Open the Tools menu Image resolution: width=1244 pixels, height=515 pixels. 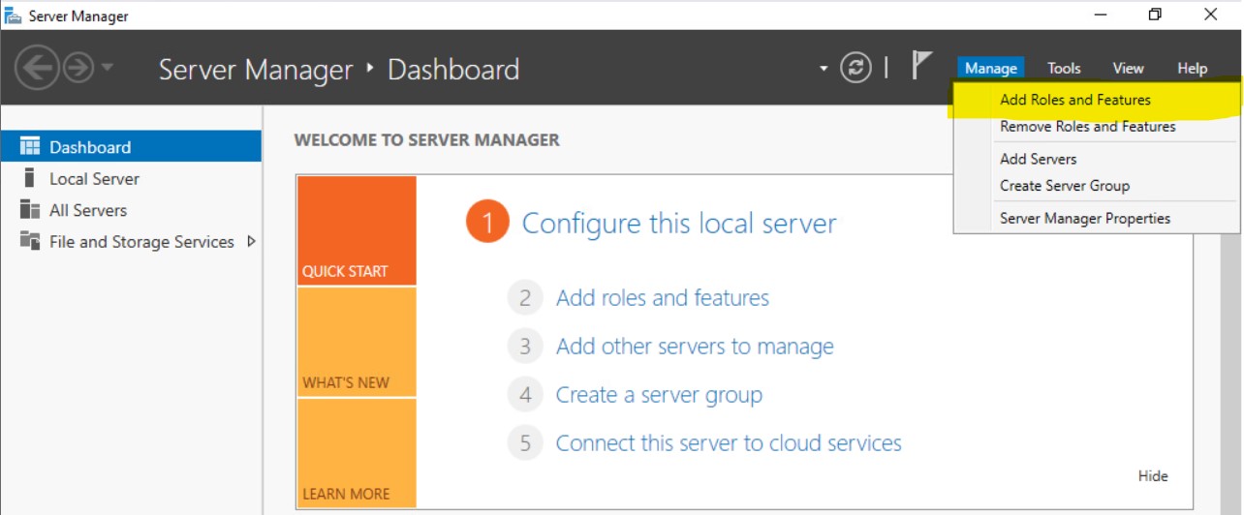(1063, 68)
